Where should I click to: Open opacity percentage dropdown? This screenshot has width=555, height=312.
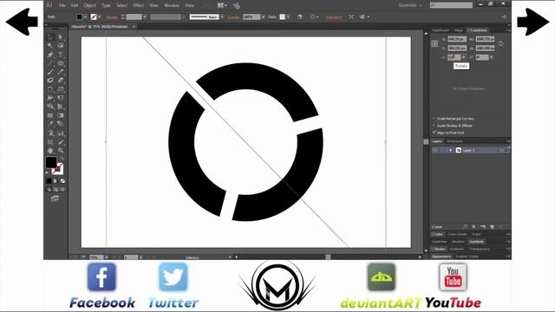[x=264, y=17]
